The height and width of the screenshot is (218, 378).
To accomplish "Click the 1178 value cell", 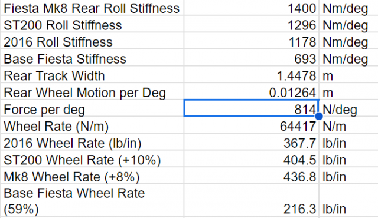I will [x=252, y=42].
